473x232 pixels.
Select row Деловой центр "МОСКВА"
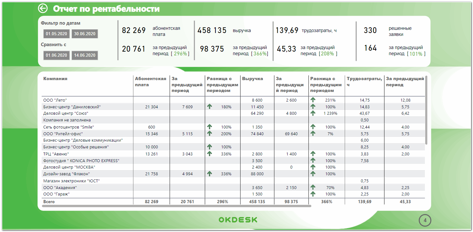(x=233, y=167)
